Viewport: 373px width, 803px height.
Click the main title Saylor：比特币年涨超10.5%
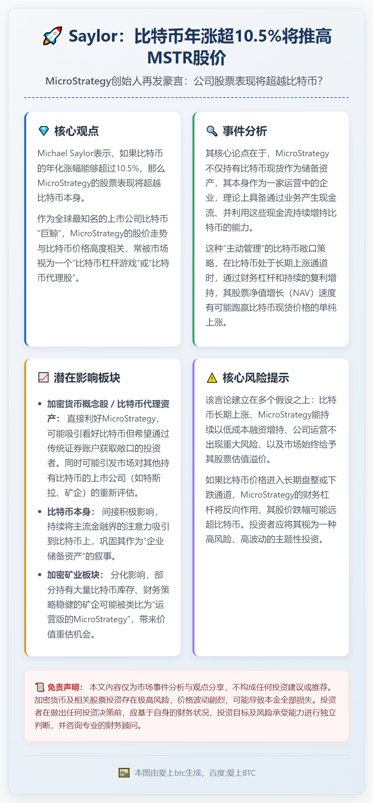pyautogui.click(x=200, y=36)
